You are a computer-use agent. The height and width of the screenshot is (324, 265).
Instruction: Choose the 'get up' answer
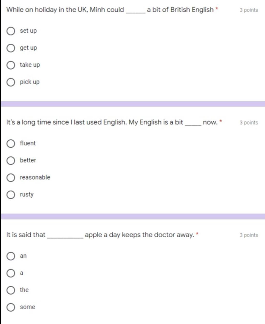pyautogui.click(x=11, y=48)
